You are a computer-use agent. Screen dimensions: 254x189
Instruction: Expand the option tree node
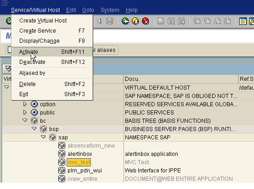point(25,104)
